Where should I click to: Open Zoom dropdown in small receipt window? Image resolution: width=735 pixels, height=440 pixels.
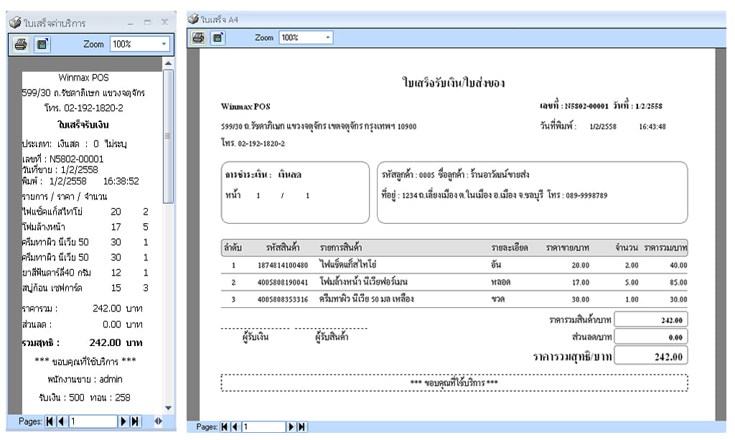164,44
